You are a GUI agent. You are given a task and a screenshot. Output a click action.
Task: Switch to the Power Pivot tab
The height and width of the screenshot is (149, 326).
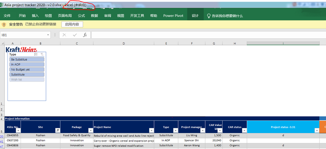(173, 16)
